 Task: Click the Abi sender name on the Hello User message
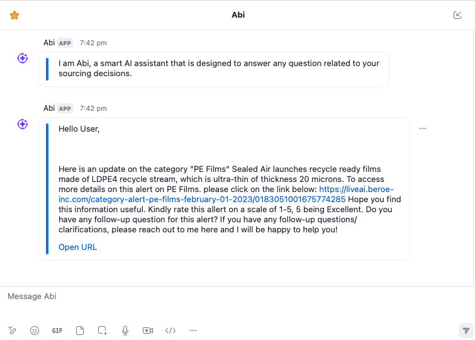click(49, 108)
